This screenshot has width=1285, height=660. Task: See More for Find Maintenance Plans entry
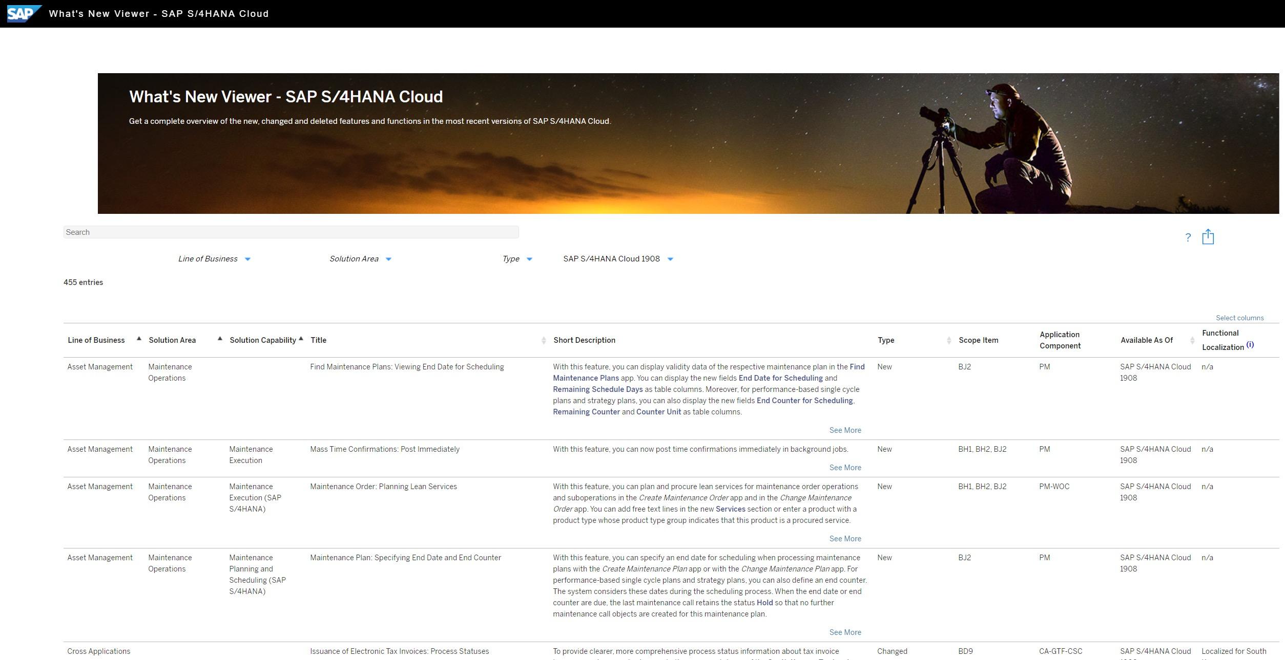pos(845,430)
